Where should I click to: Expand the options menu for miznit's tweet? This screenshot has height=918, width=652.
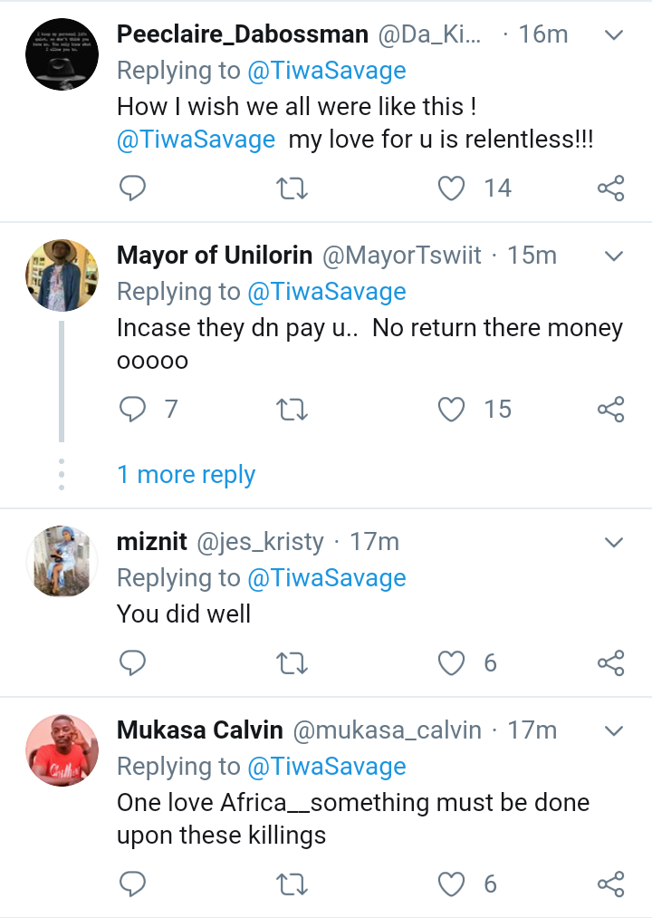(x=614, y=543)
